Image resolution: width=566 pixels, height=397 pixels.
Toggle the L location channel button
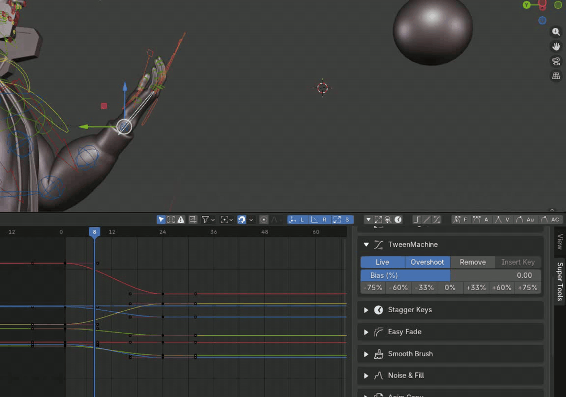(298, 219)
